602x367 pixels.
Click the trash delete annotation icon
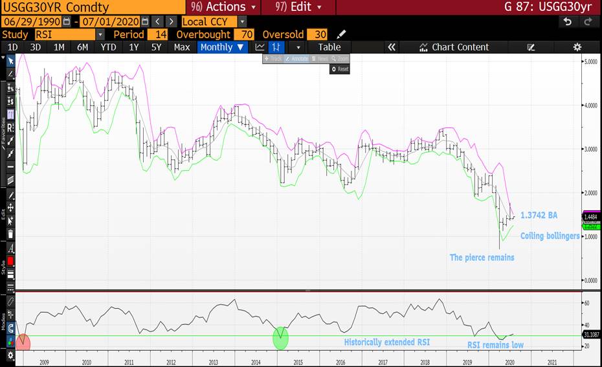point(11,234)
